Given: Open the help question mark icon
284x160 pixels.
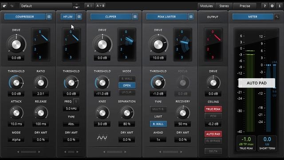Looking at the screenshot, I should (264, 6).
